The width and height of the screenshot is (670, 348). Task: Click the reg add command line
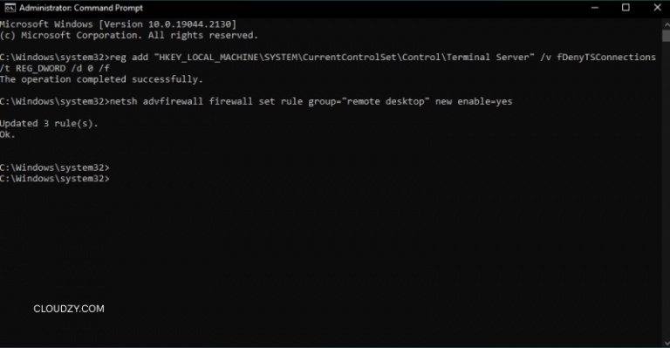click(x=328, y=58)
